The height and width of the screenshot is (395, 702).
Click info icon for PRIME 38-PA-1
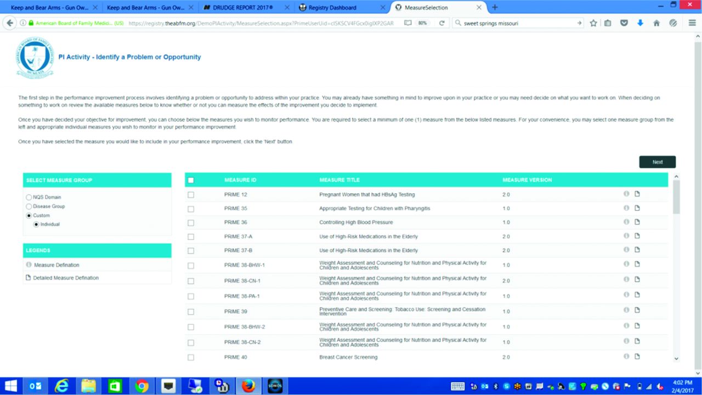(626, 295)
